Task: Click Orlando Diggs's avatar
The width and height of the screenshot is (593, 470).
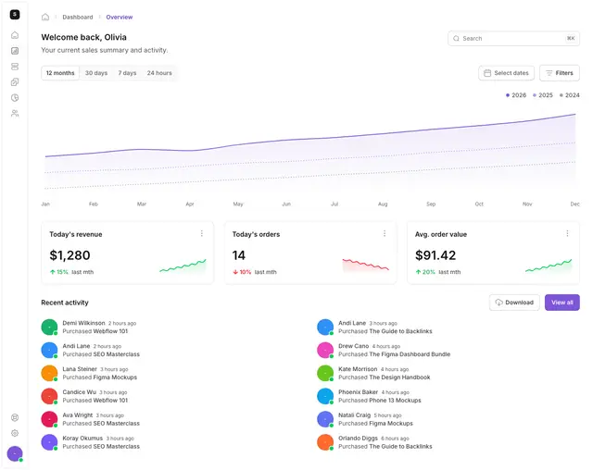Action: coord(325,442)
